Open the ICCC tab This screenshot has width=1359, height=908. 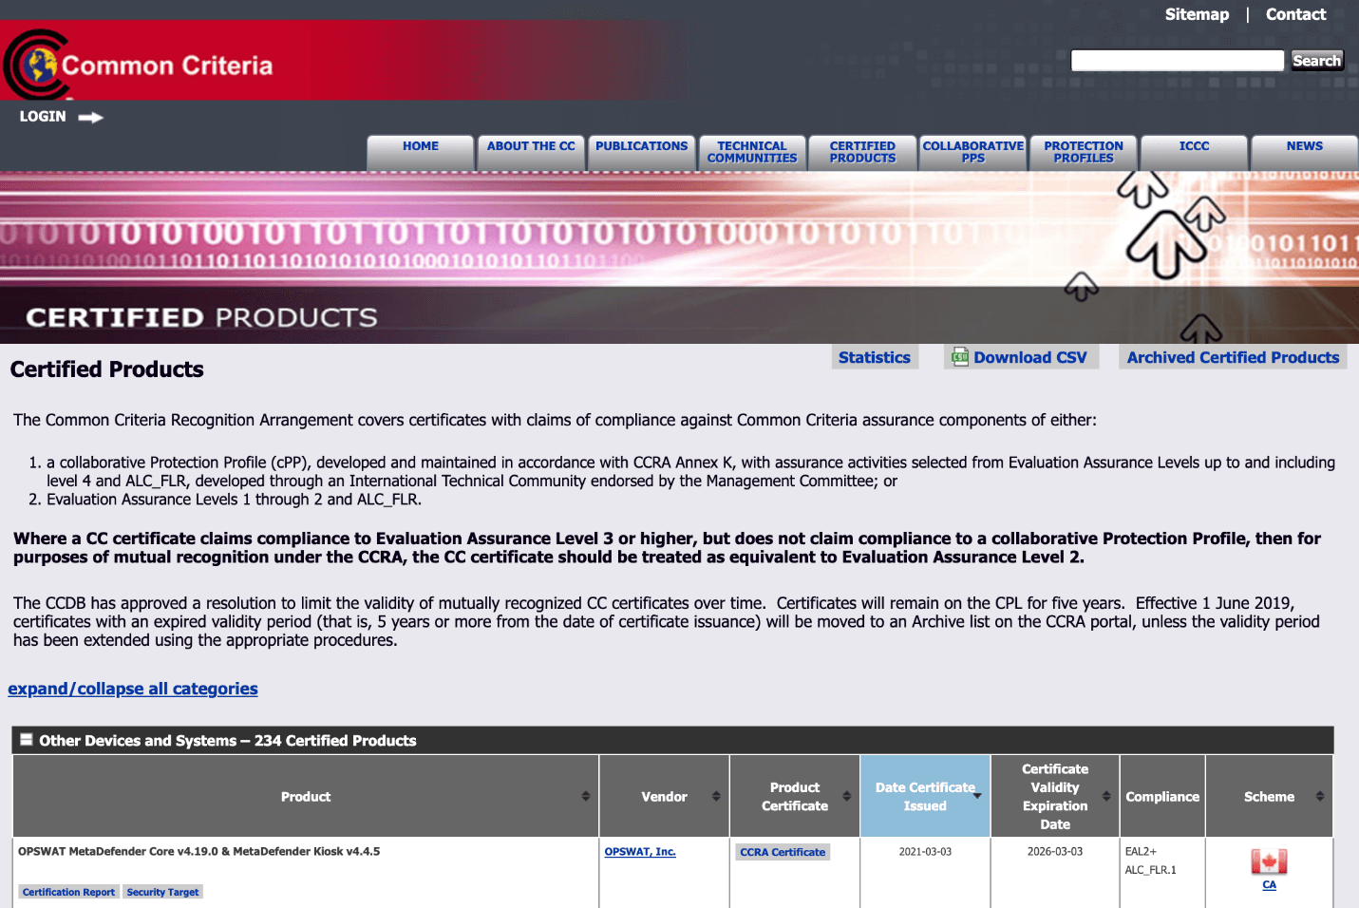click(x=1194, y=152)
